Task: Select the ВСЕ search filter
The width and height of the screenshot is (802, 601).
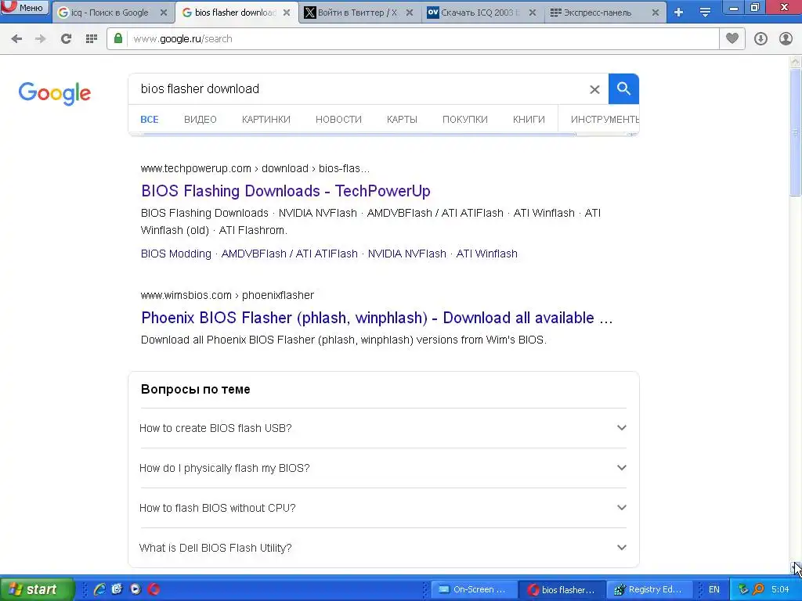Action: point(150,120)
